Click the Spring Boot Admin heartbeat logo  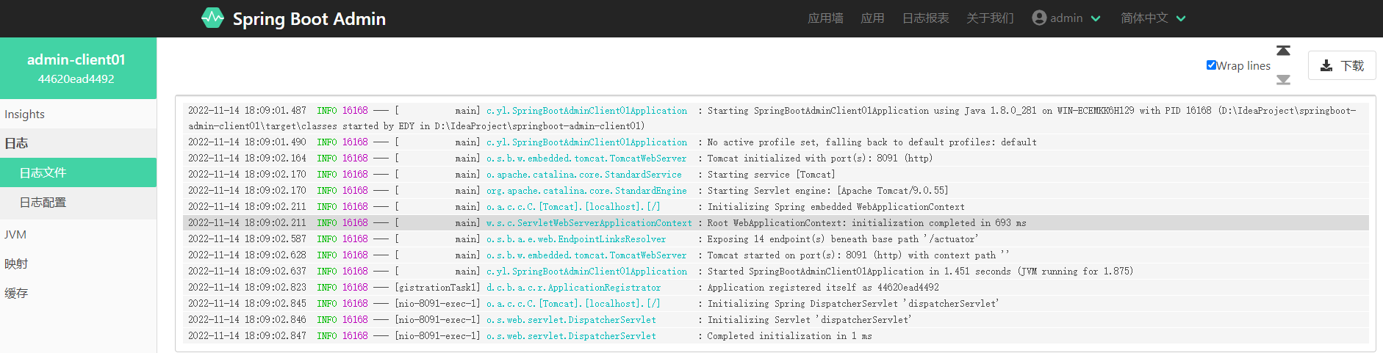pos(212,18)
